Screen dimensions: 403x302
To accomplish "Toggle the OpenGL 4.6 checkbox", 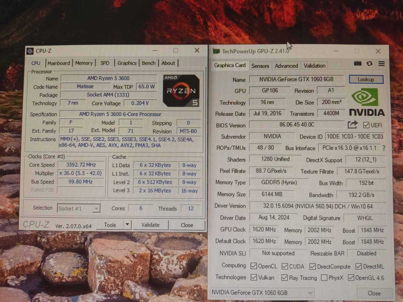I will [x=351, y=278].
